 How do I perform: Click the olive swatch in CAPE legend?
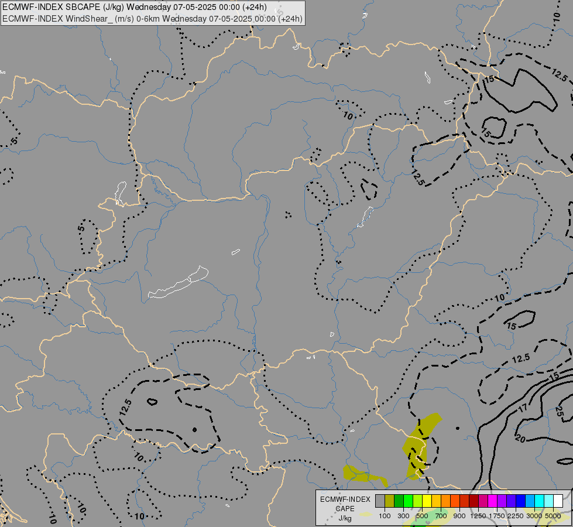click(390, 501)
